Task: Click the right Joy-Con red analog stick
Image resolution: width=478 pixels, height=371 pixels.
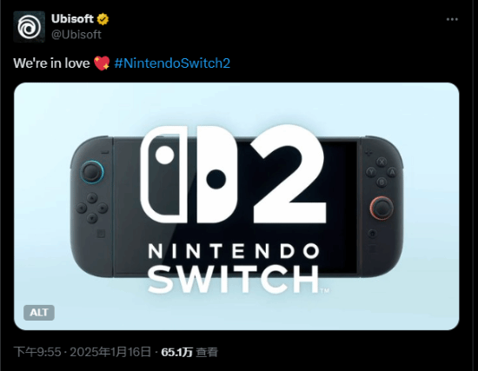Action: pos(382,209)
